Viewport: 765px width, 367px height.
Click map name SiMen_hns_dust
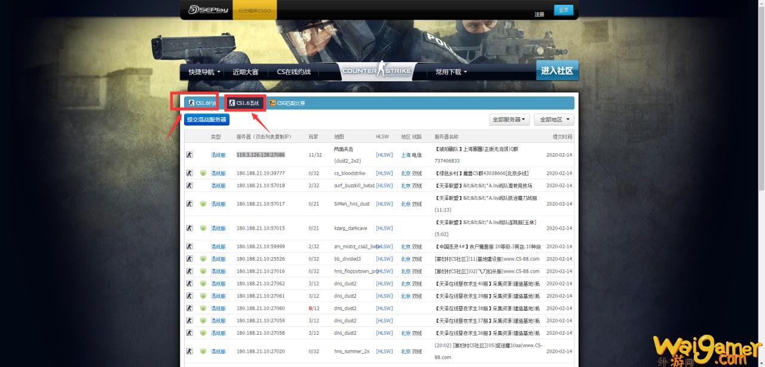351,204
